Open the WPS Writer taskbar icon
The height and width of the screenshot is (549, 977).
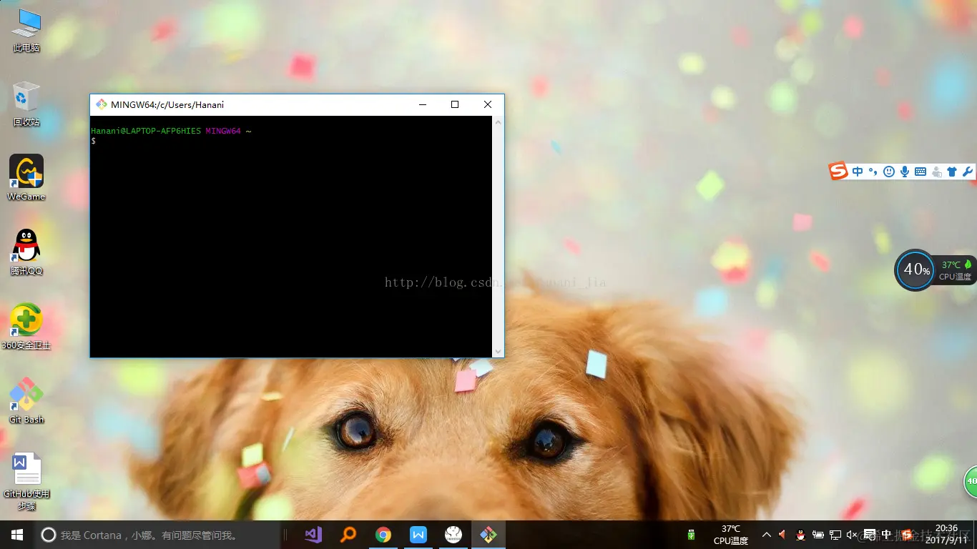tap(418, 535)
